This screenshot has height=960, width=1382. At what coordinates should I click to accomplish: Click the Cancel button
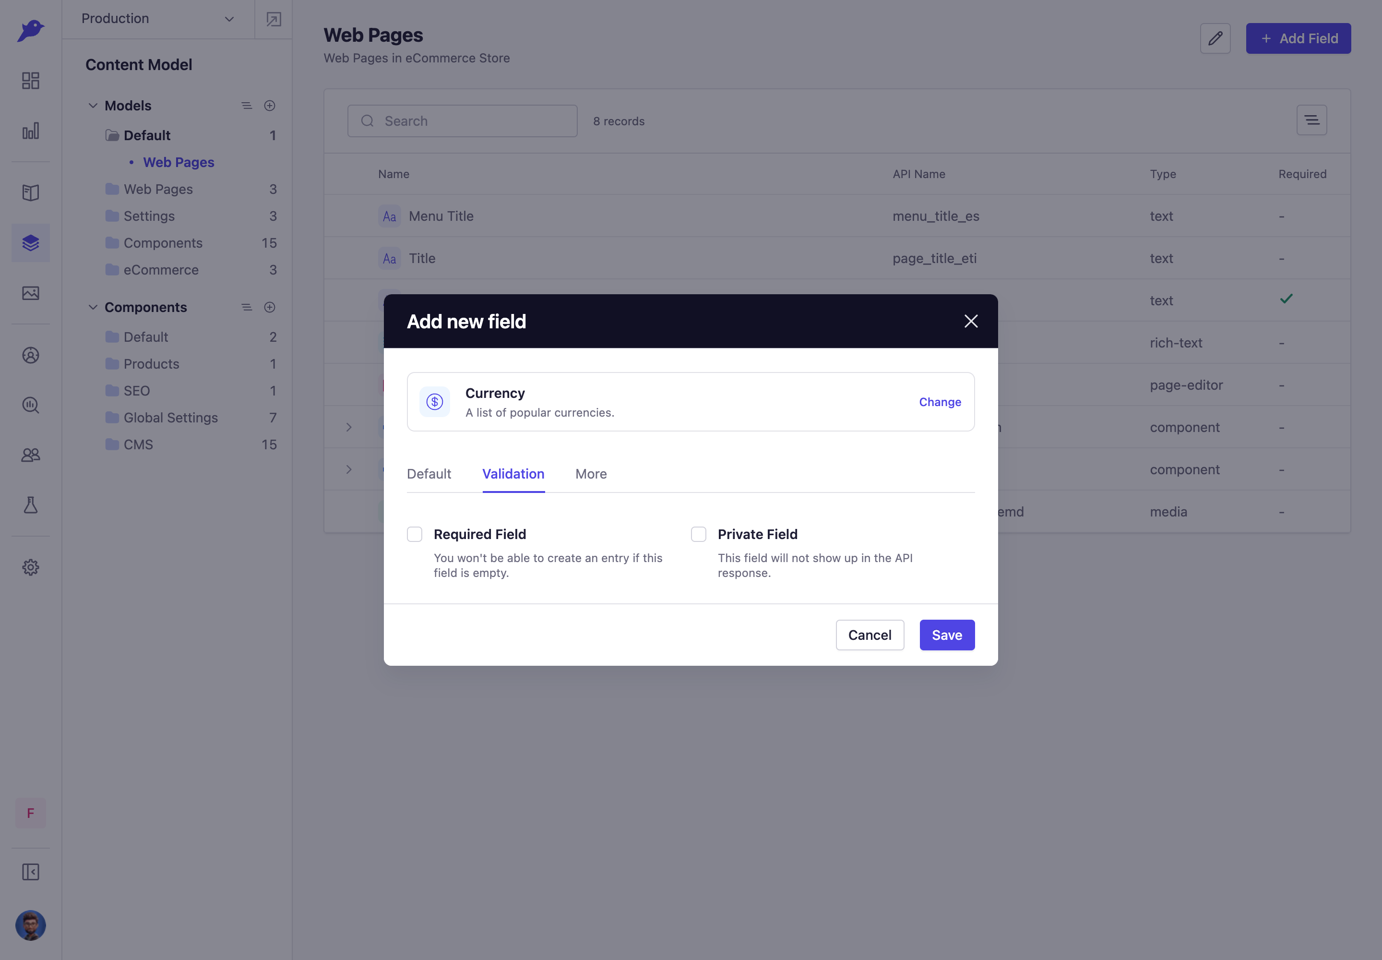[870, 635]
